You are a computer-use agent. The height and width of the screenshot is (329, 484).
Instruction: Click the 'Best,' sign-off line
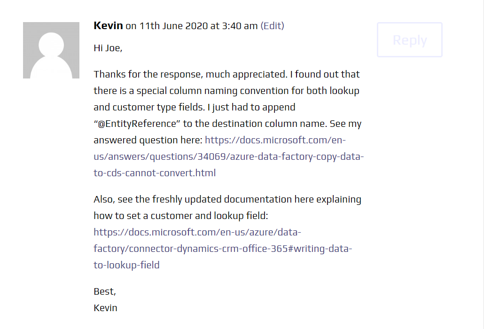[105, 291]
